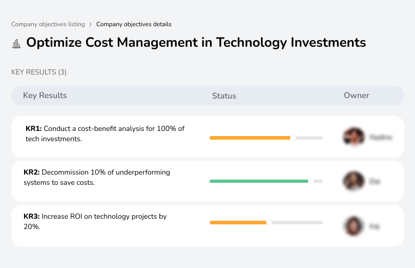Screen dimensions: 415x268
Task: Click the breadcrumb chevron separator
Action: (x=91, y=25)
